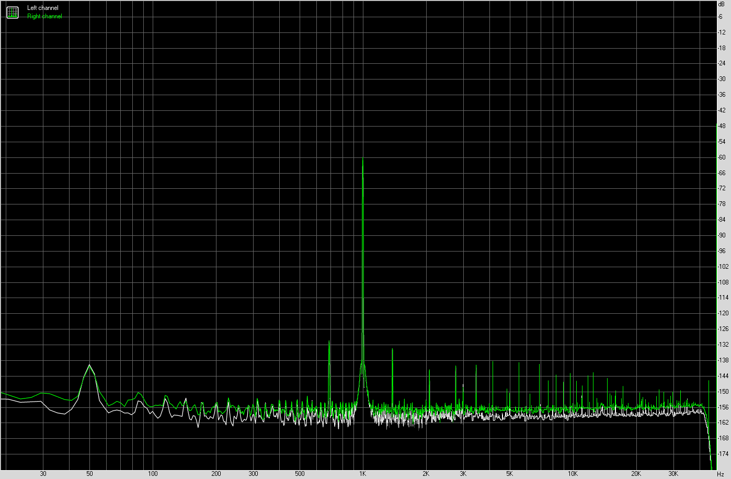Viewport: 731px width, 479px height.
Task: Click the '-162' dB axis label
Action: click(x=723, y=423)
